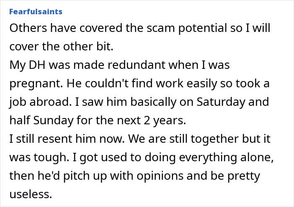
Task: Select the phrase "cover the other bit."
Action: point(61,46)
